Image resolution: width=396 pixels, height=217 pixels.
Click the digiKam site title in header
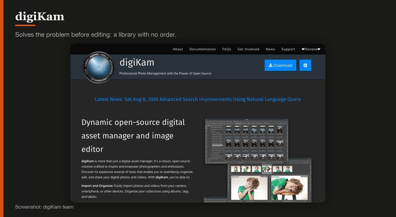pos(137,62)
